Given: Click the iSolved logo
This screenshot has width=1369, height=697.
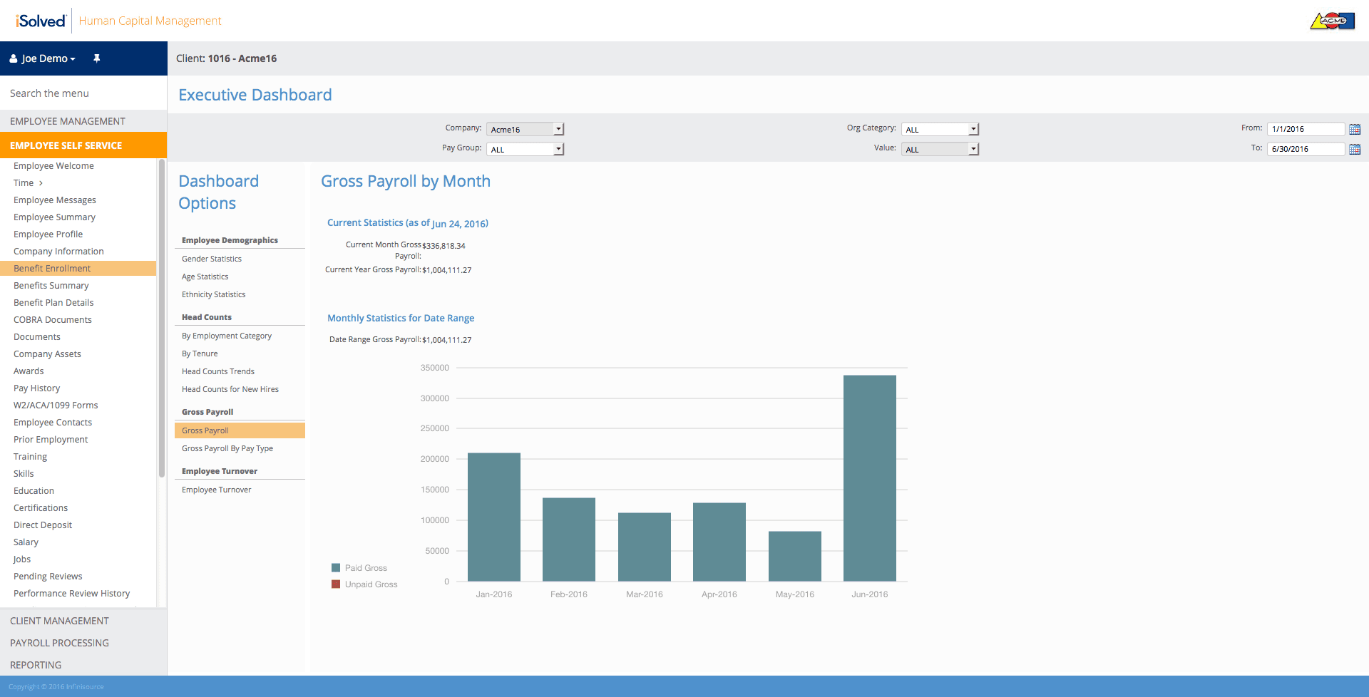Looking at the screenshot, I should tap(41, 21).
